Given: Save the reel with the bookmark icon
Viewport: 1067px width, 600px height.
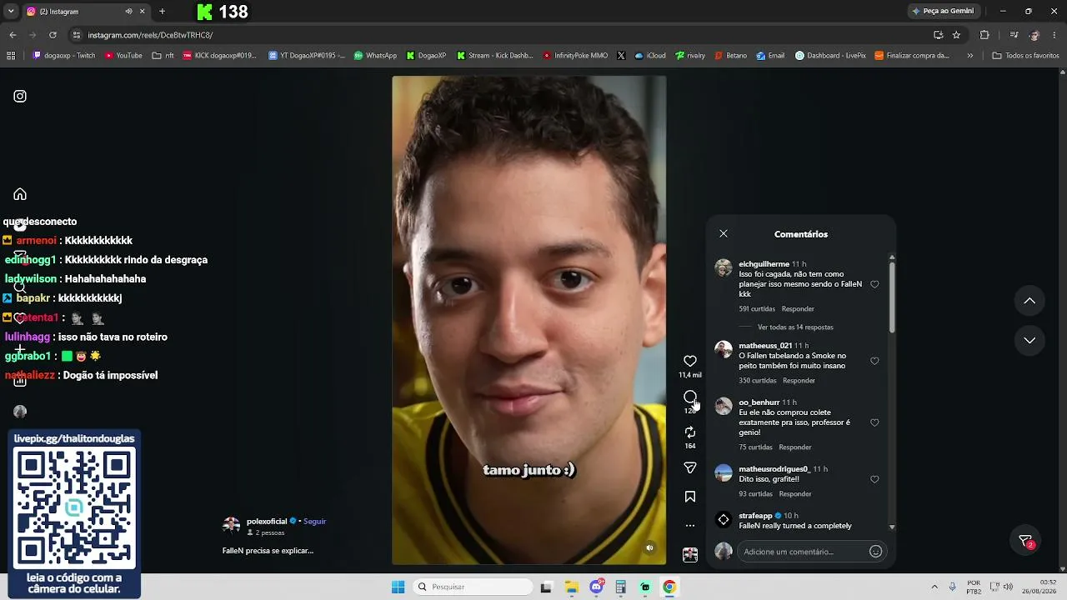Looking at the screenshot, I should point(690,497).
